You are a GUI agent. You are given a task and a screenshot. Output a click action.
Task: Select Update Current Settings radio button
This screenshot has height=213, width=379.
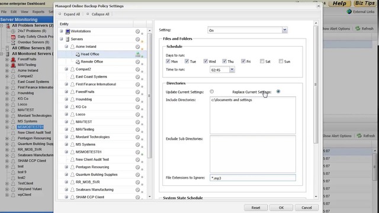(x=212, y=92)
